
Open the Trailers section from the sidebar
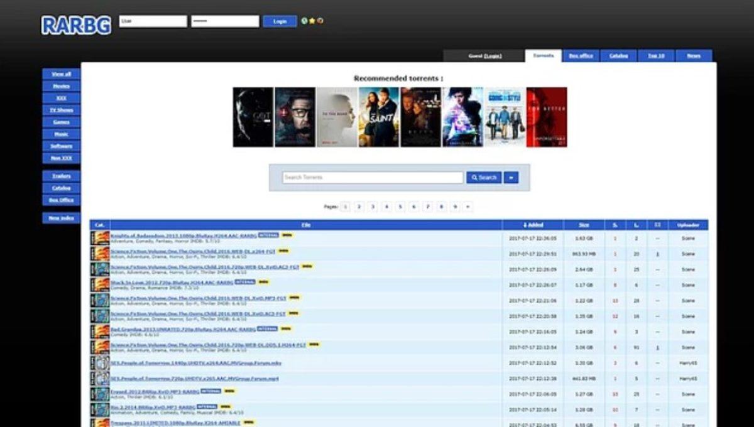click(60, 176)
